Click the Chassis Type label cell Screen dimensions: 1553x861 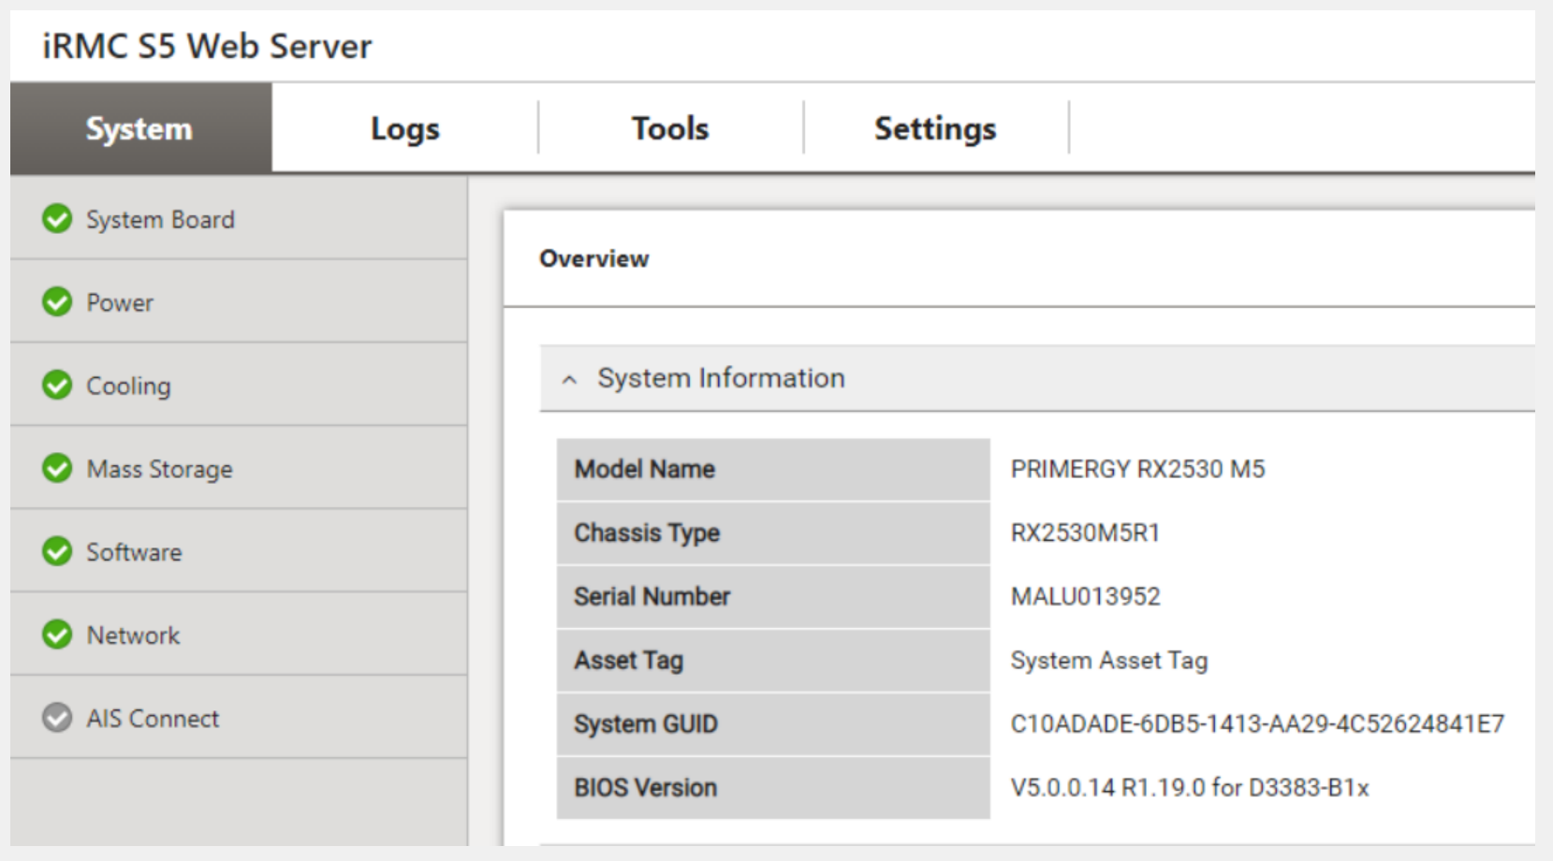pos(773,533)
